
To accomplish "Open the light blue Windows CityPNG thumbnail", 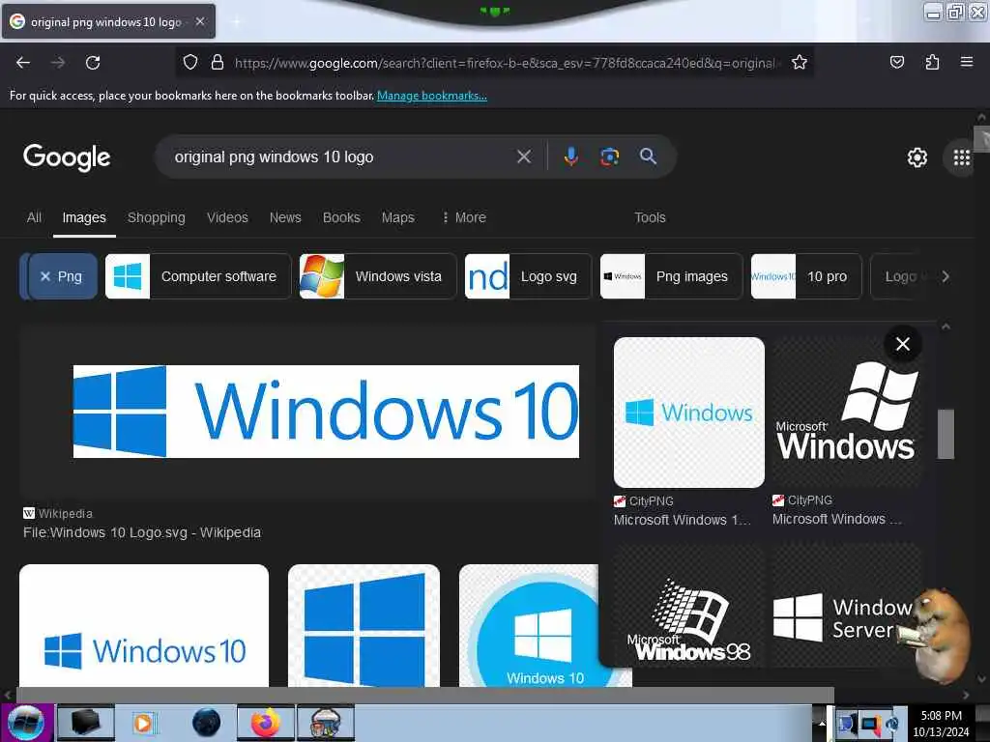I will click(688, 412).
